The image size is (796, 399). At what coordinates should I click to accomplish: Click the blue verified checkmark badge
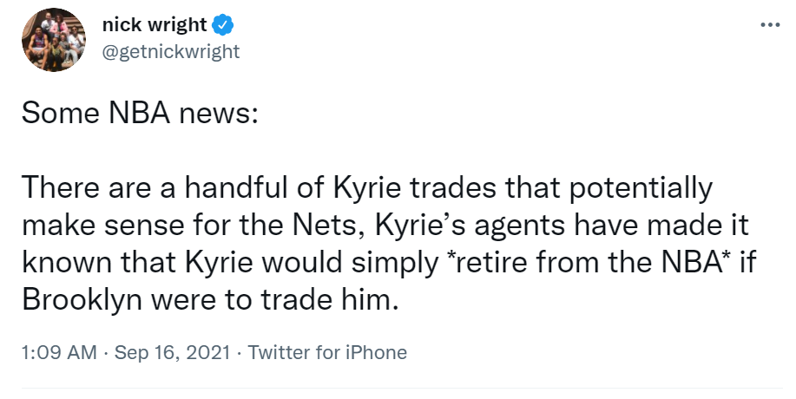click(222, 25)
